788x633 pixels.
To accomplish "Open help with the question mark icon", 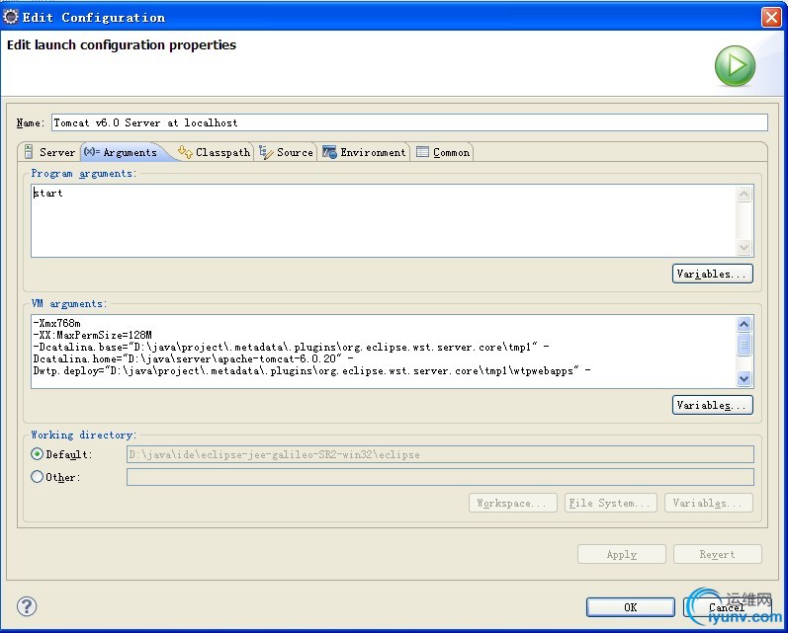I will pos(27,606).
